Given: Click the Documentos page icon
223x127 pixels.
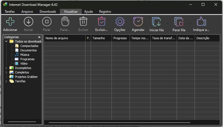Looking at the screenshot, I should pos(17,50).
